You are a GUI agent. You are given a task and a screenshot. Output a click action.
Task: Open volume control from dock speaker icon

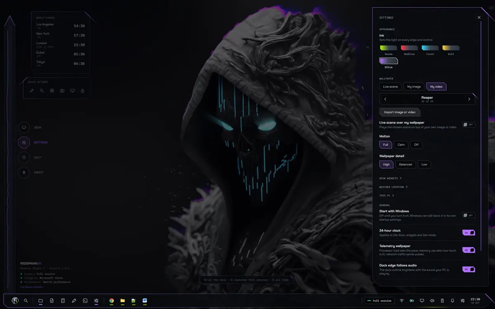pos(432,301)
